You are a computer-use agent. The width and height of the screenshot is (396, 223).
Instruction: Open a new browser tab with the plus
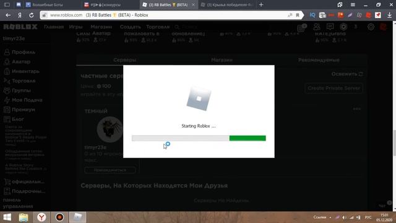[261, 4]
